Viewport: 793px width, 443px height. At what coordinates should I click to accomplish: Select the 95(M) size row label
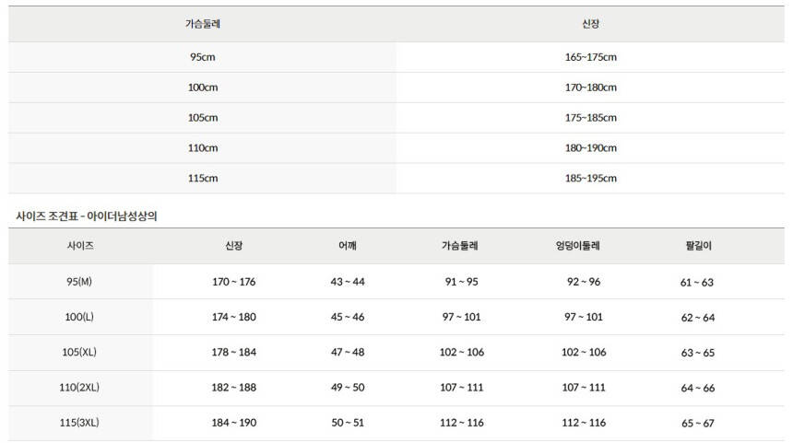[x=80, y=282]
